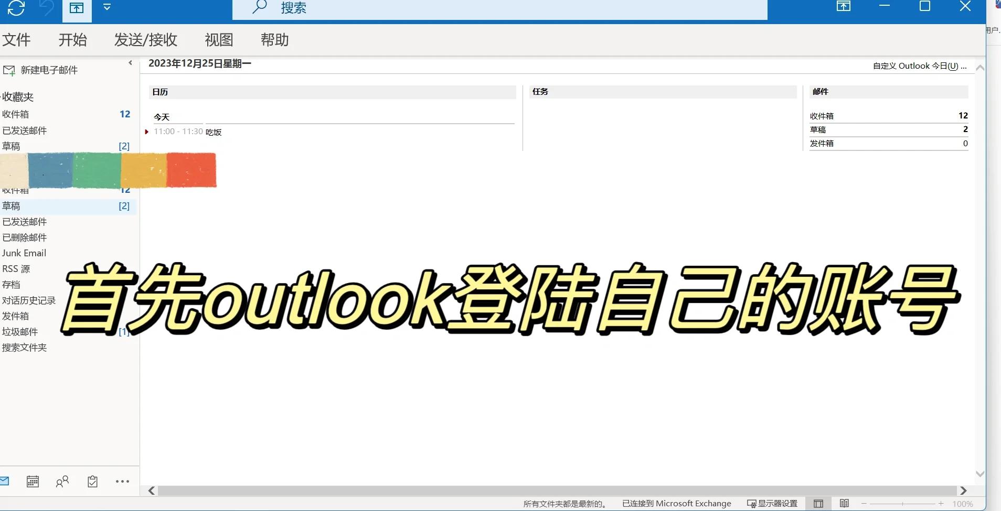This screenshot has height=511, width=1001.
Task: Click the Send/Receive all folders sync icon
Action: 16,7
